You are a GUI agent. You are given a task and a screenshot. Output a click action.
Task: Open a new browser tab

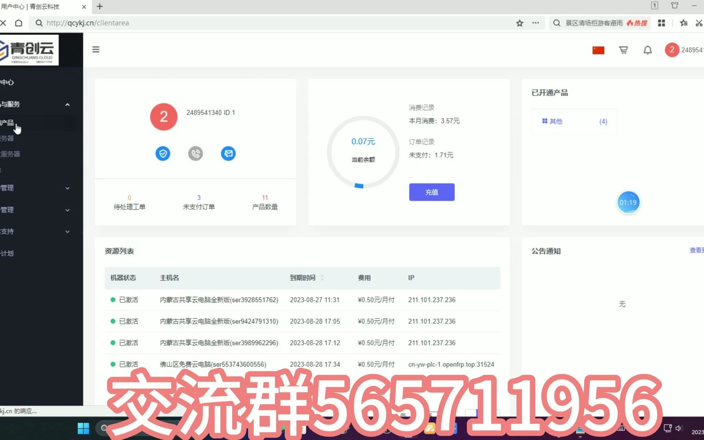tap(100, 7)
